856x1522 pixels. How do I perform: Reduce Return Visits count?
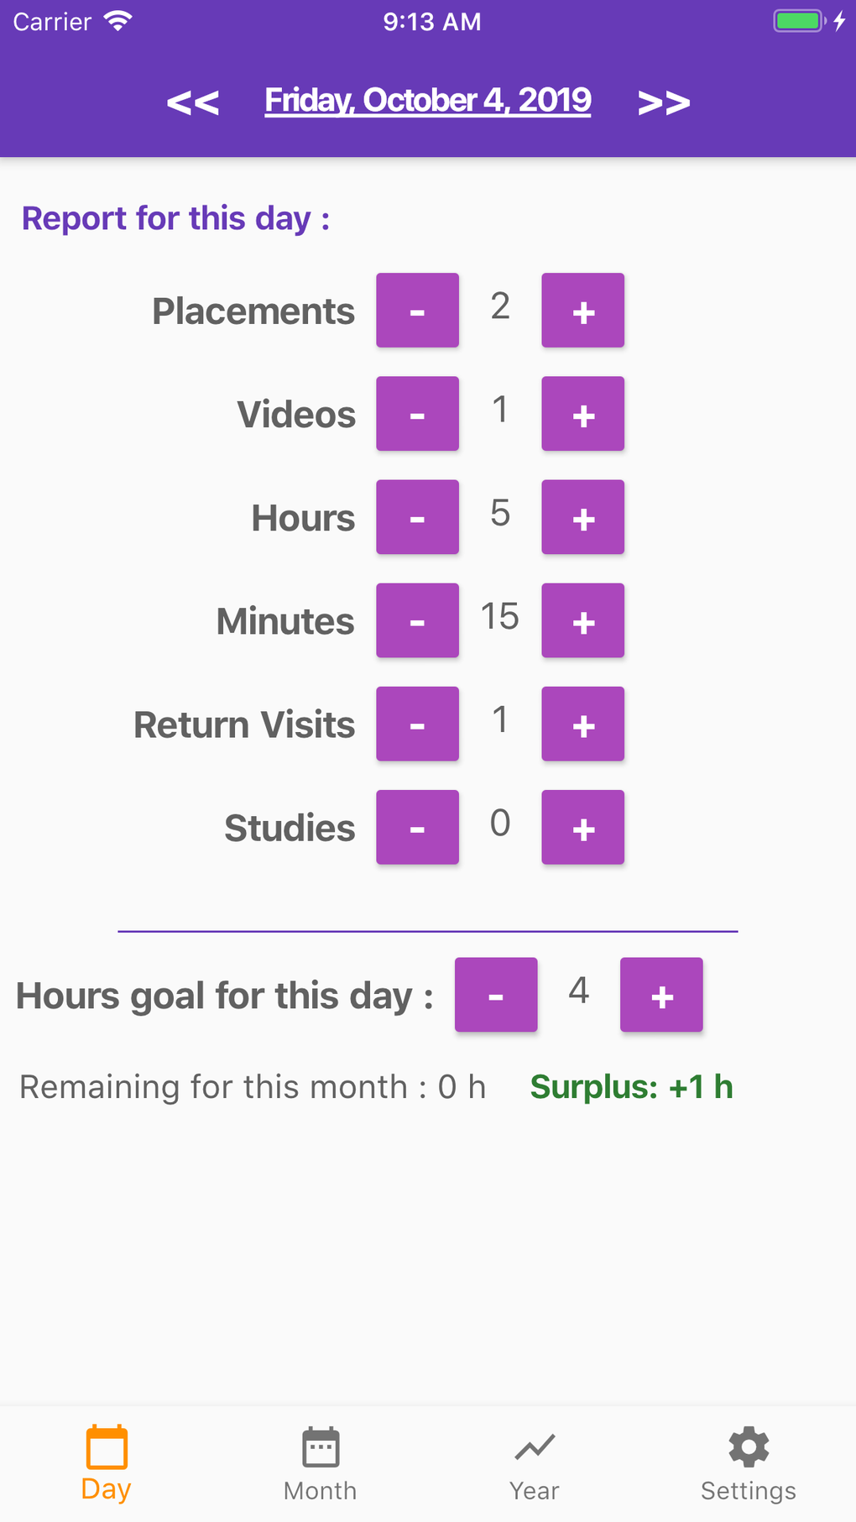[x=417, y=723]
